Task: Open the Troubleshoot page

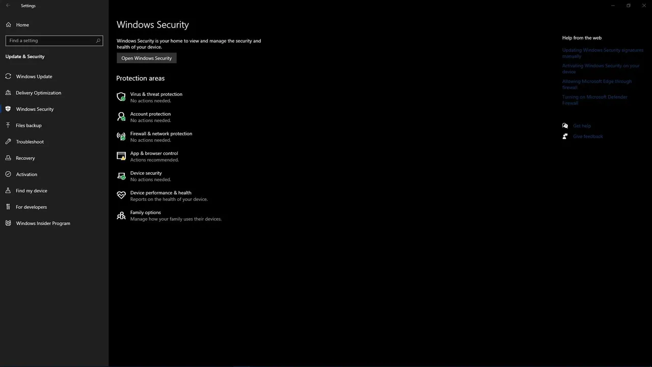Action: coord(30,142)
